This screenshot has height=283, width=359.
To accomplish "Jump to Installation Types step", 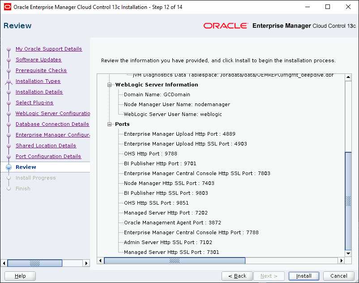I will pyautogui.click(x=38, y=81).
